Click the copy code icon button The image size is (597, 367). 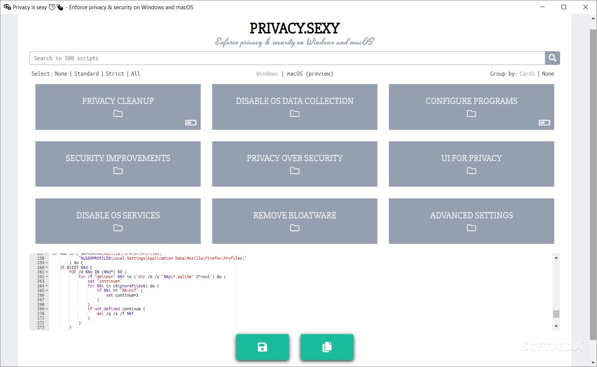(x=327, y=347)
